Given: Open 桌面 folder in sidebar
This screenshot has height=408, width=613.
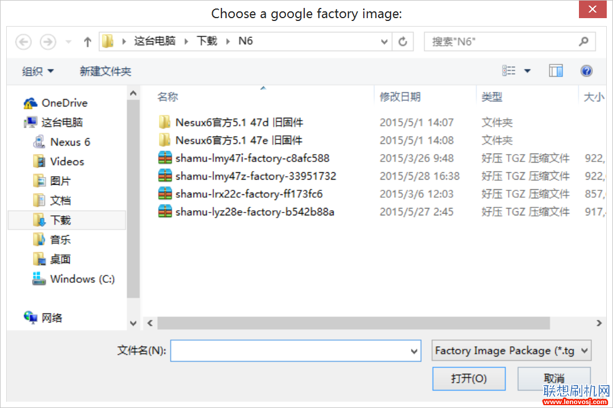Looking at the screenshot, I should pyautogui.click(x=52, y=259).
